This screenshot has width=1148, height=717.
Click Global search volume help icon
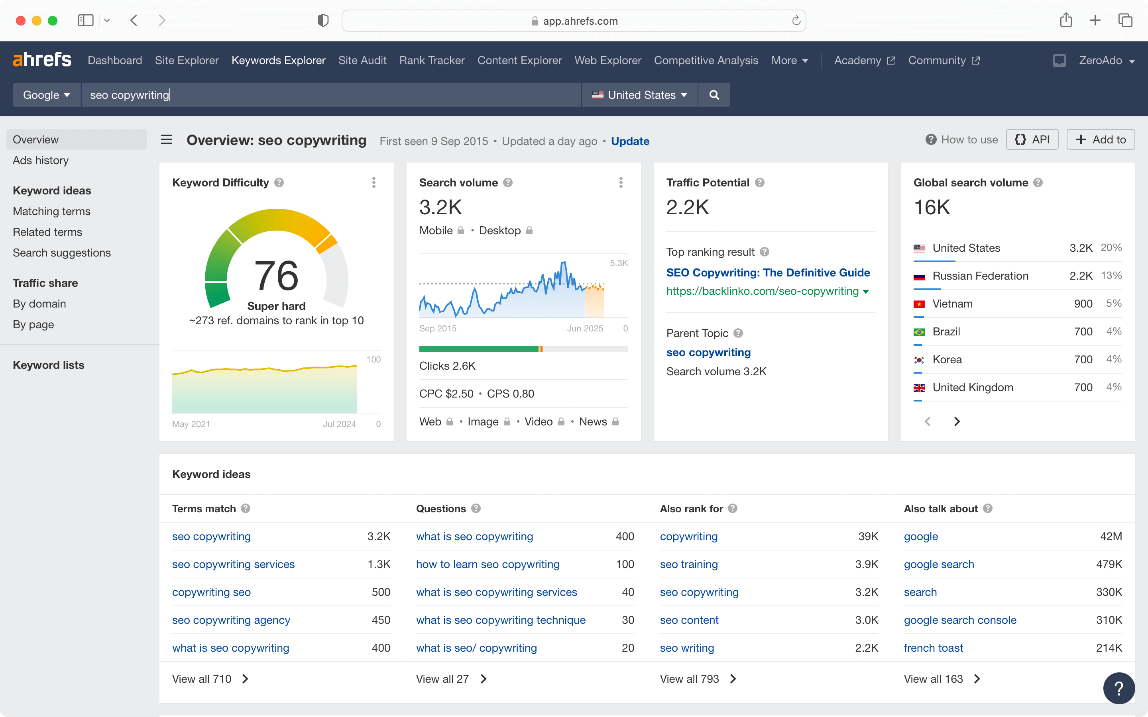[x=1038, y=182]
